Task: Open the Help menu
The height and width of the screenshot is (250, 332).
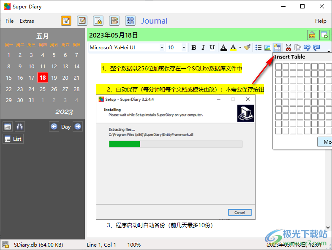Action: [321, 21]
